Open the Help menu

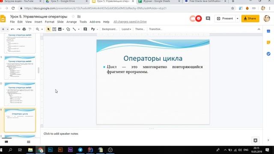[x=106, y=22]
